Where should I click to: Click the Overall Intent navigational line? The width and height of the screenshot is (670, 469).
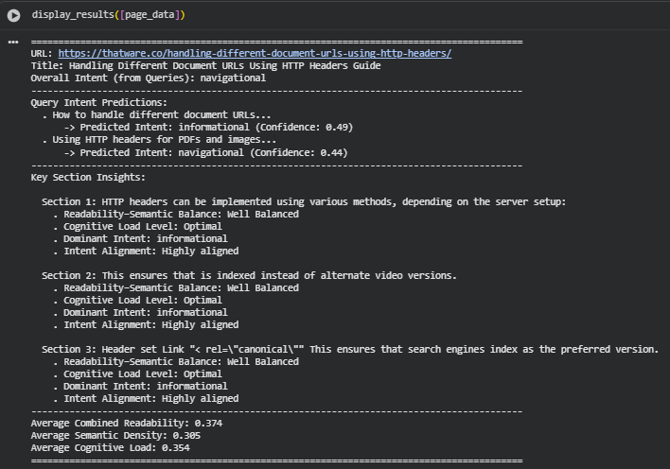(x=148, y=78)
